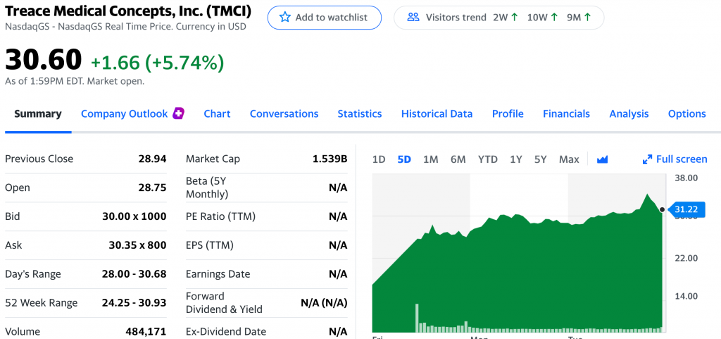This screenshot has width=721, height=339.
Task: Select the 1D chart range
Action: click(x=378, y=159)
